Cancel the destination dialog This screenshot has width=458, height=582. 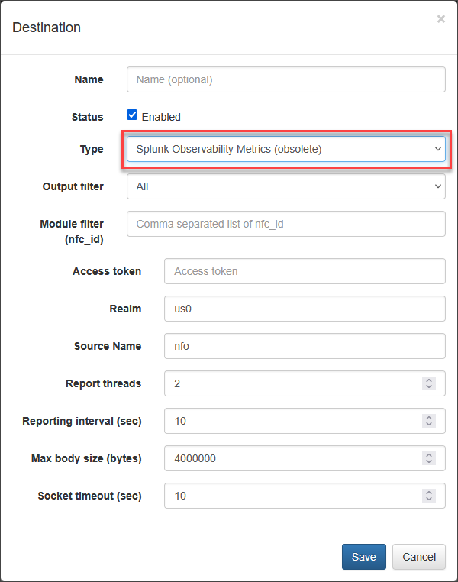click(419, 557)
